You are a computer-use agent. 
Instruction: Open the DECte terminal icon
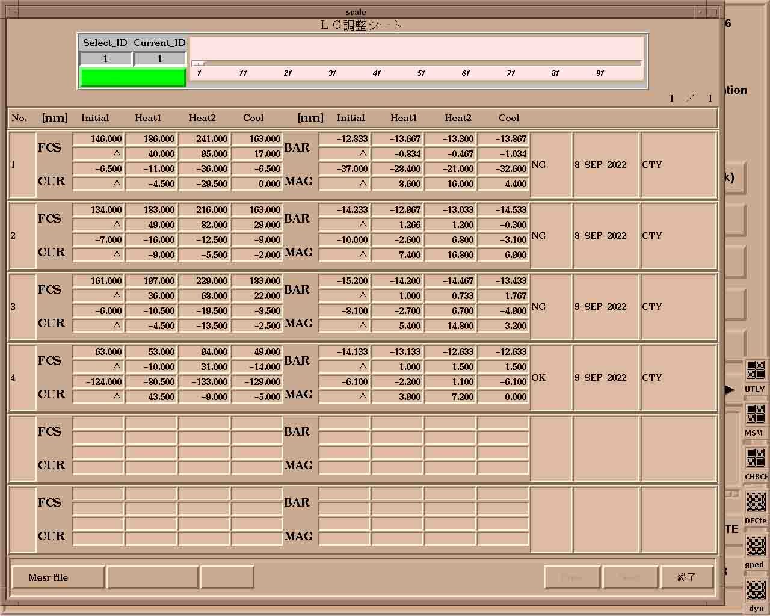pos(756,502)
